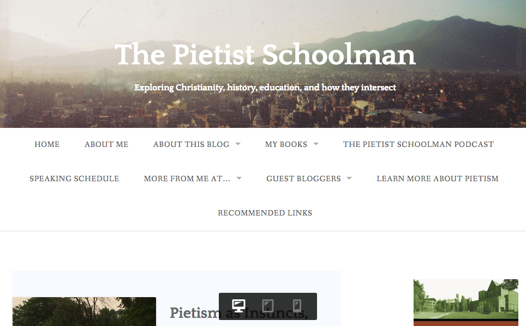
Task: Click the My Books menu label
Action: [286, 144]
